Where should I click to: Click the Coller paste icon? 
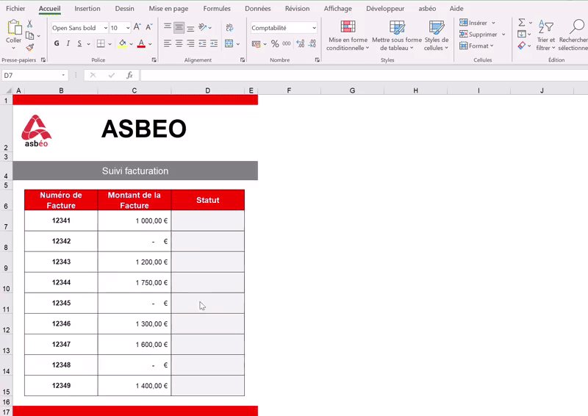click(14, 27)
